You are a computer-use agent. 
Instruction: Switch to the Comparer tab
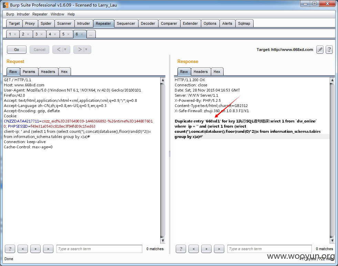coord(169,23)
